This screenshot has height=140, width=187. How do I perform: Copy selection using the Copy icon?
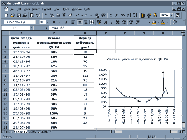[52, 15]
